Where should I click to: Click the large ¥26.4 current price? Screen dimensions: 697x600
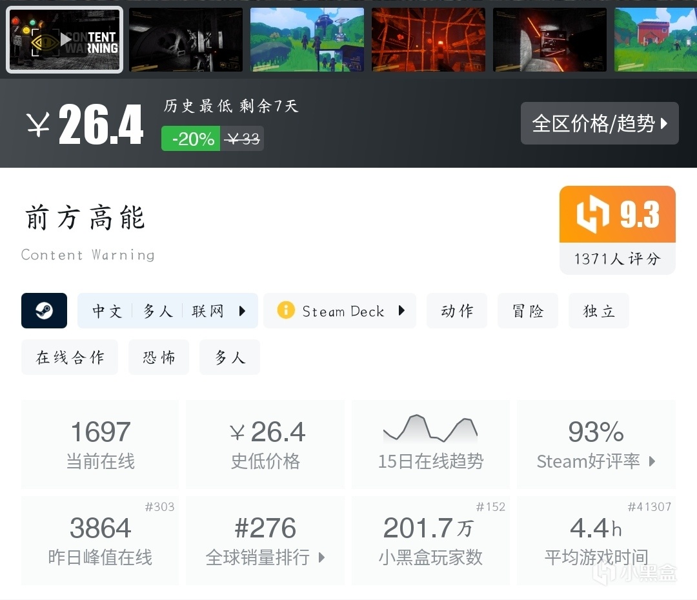[x=85, y=125]
